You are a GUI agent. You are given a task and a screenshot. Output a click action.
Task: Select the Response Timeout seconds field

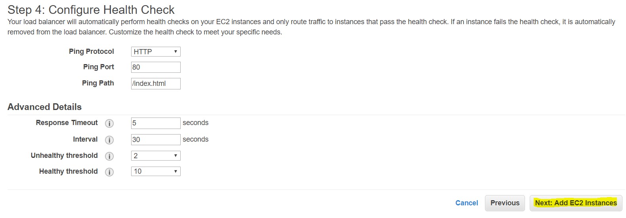click(x=156, y=123)
